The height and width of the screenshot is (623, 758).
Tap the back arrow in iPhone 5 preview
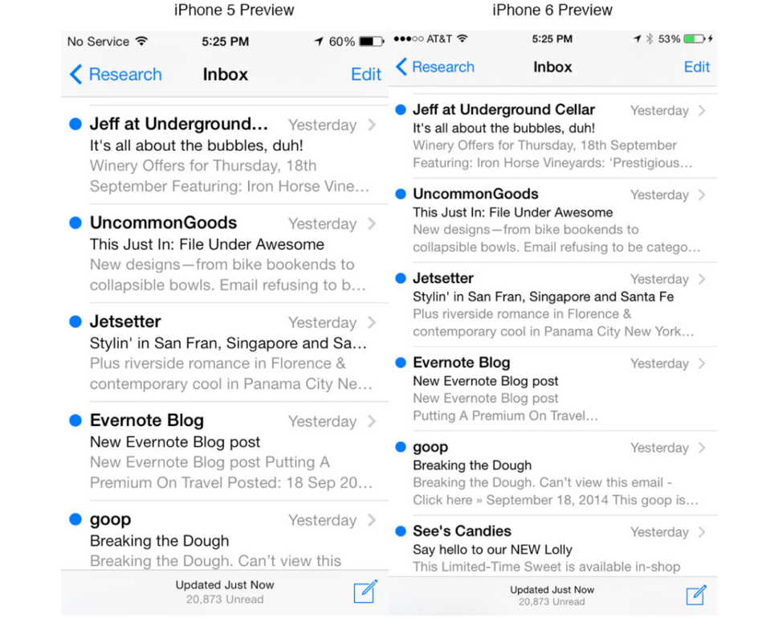(x=75, y=75)
